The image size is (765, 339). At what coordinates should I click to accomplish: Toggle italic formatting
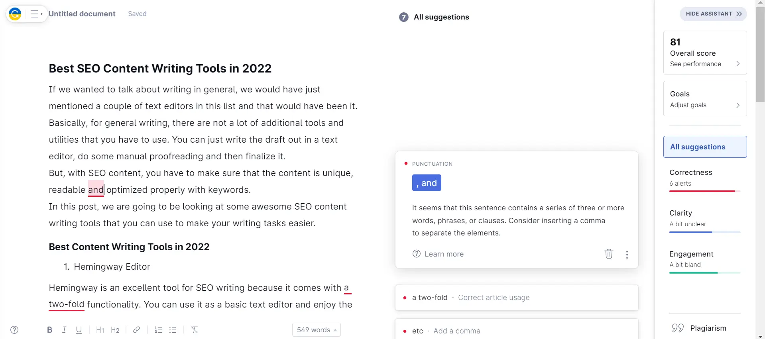[x=64, y=330]
